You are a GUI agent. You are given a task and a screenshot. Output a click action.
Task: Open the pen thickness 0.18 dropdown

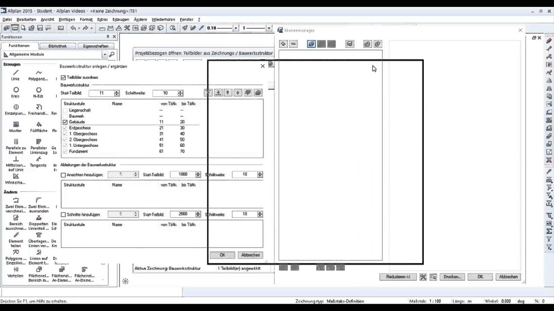point(235,28)
